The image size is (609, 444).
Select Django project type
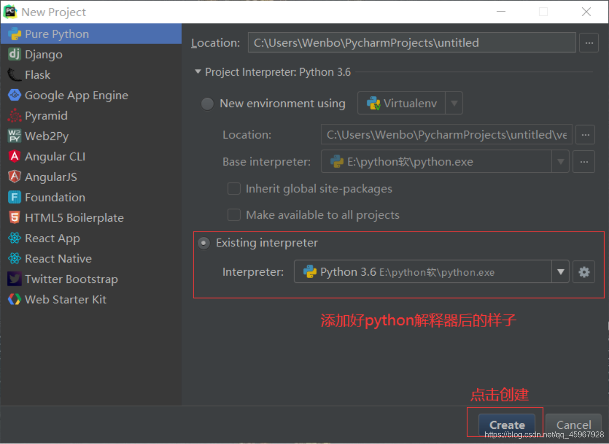[x=90, y=54]
